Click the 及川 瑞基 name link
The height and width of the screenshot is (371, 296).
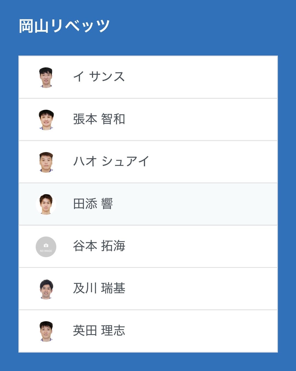[99, 288]
